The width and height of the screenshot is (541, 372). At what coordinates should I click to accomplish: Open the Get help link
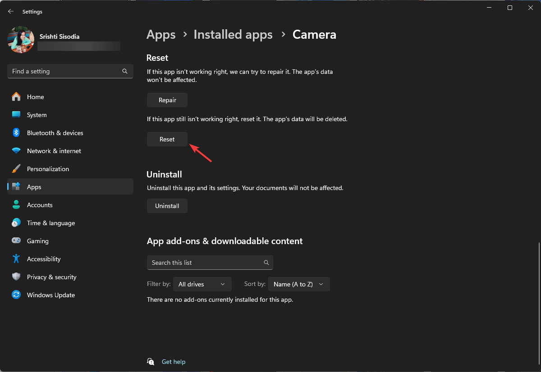click(x=174, y=362)
